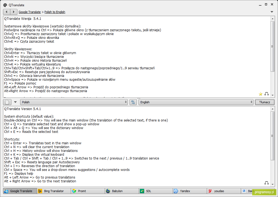Open the options menu arrow at top right
The image size is (278, 197).
272,12
